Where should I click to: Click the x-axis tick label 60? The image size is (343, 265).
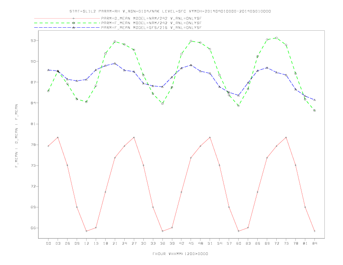coord(239,243)
